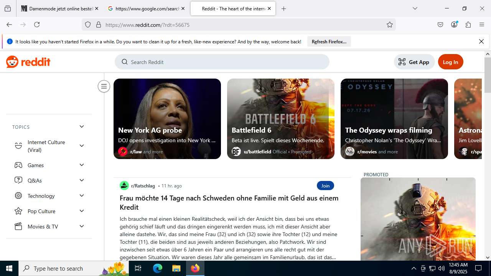Click the r/law avatar on AG card
Image resolution: width=491 pixels, height=276 pixels.
coord(123,151)
